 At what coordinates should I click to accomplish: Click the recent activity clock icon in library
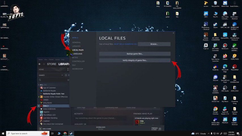[x=66, y=75]
